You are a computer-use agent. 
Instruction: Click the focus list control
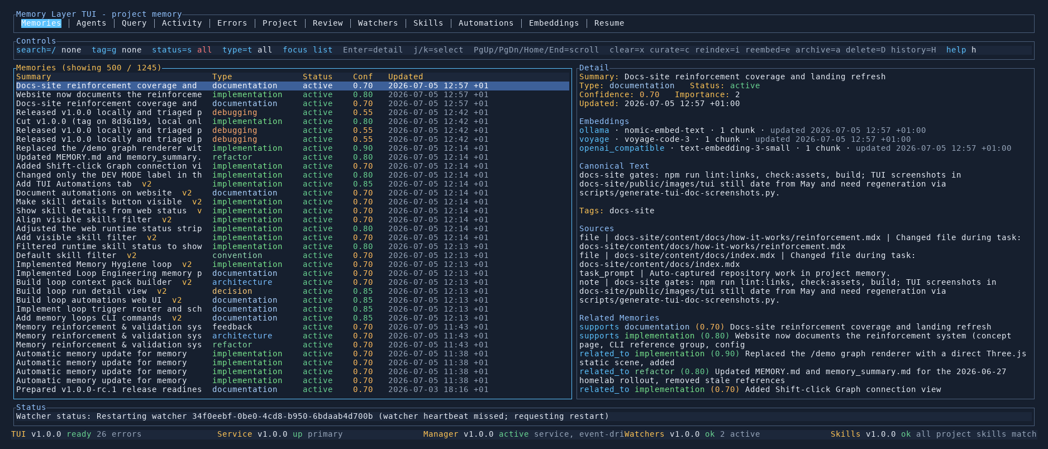pyautogui.click(x=308, y=50)
